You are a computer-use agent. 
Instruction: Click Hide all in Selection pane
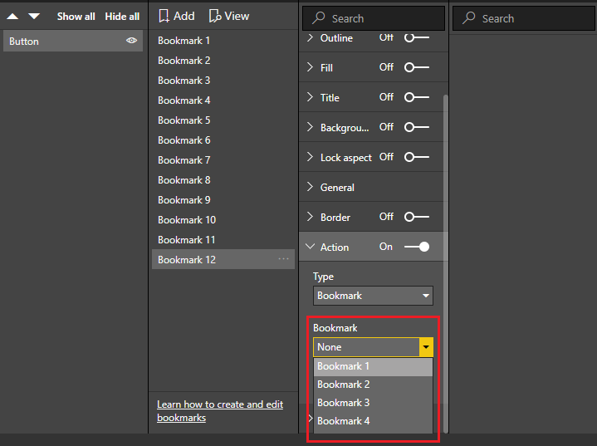(122, 17)
